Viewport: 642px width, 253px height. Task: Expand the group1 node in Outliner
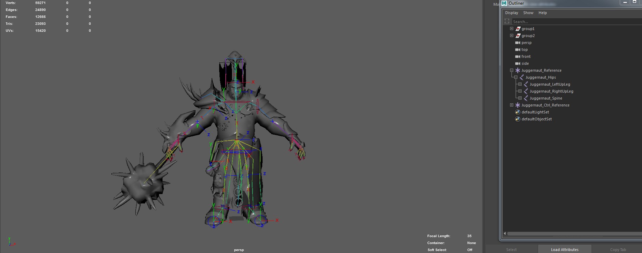[512, 28]
